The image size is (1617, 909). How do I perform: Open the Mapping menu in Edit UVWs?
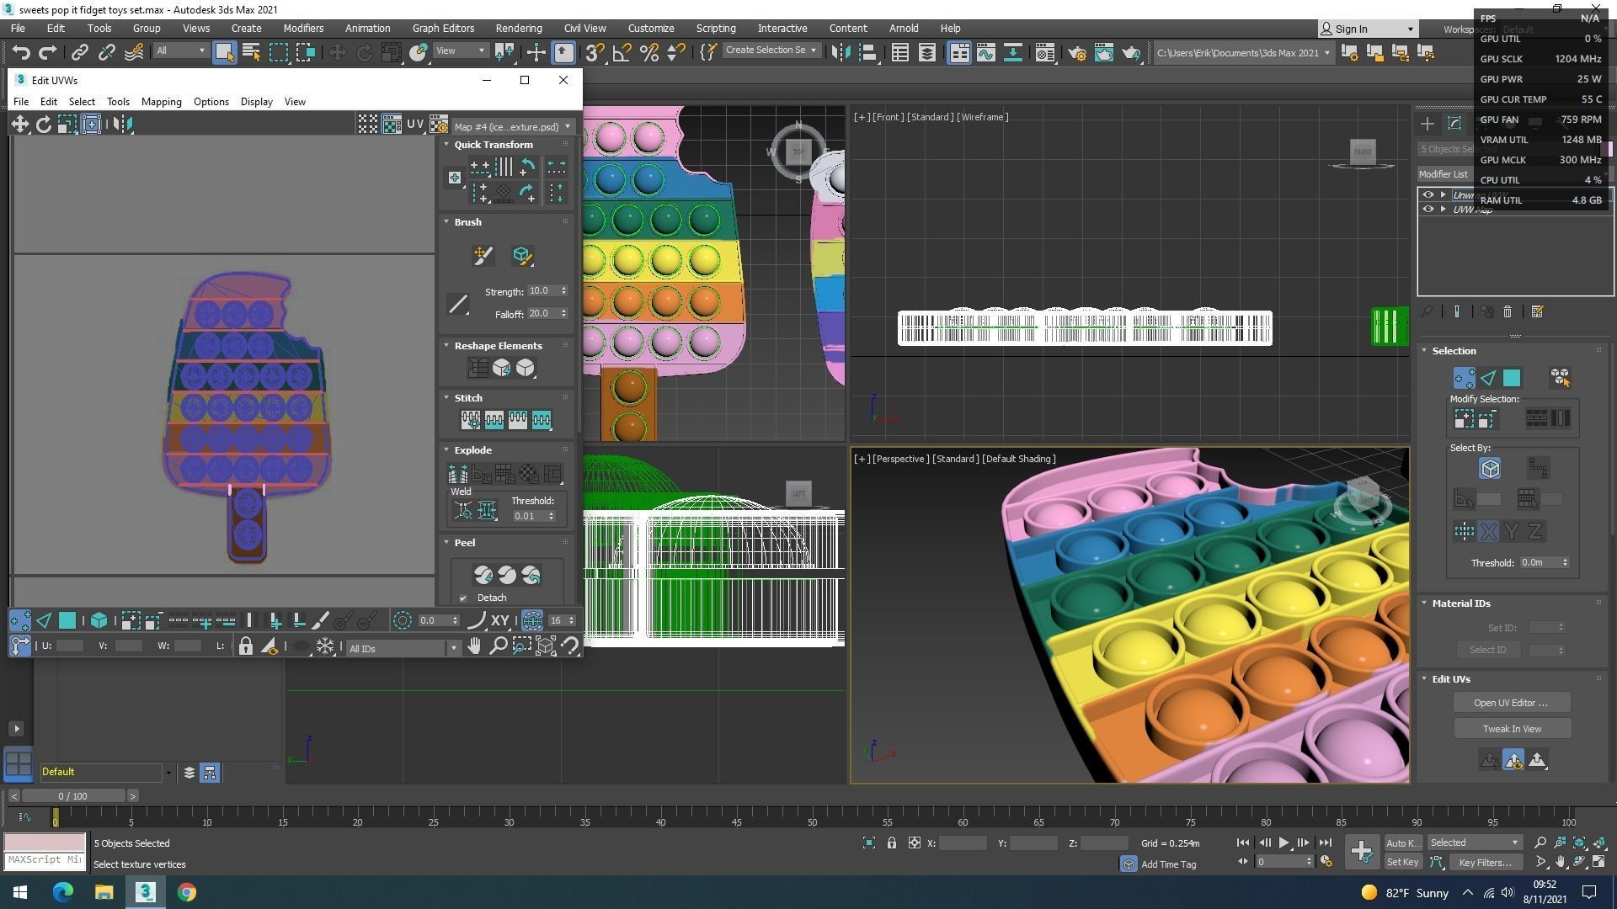coord(161,102)
